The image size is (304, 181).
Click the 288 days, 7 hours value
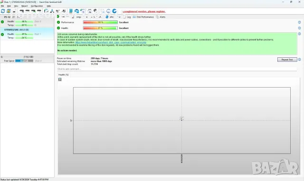click(x=99, y=58)
